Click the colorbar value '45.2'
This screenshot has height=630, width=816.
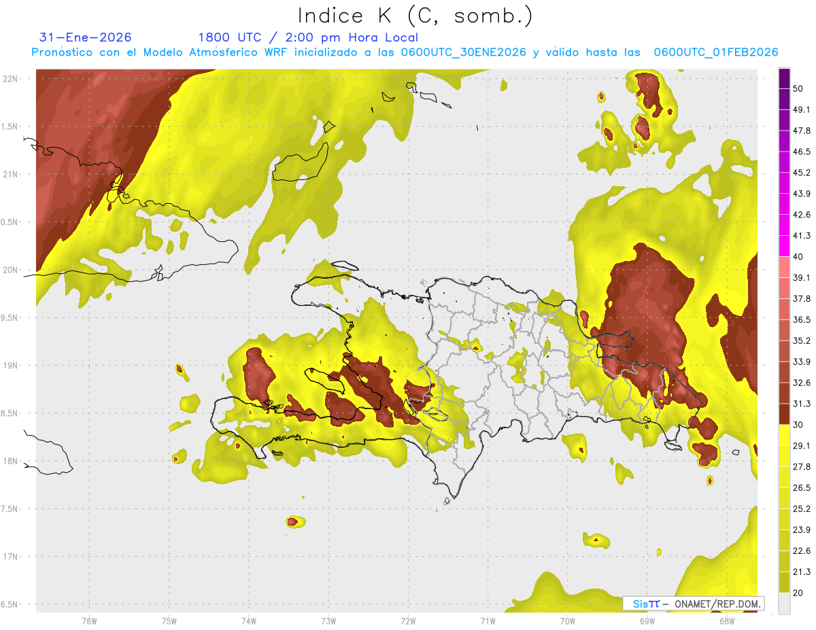(801, 173)
